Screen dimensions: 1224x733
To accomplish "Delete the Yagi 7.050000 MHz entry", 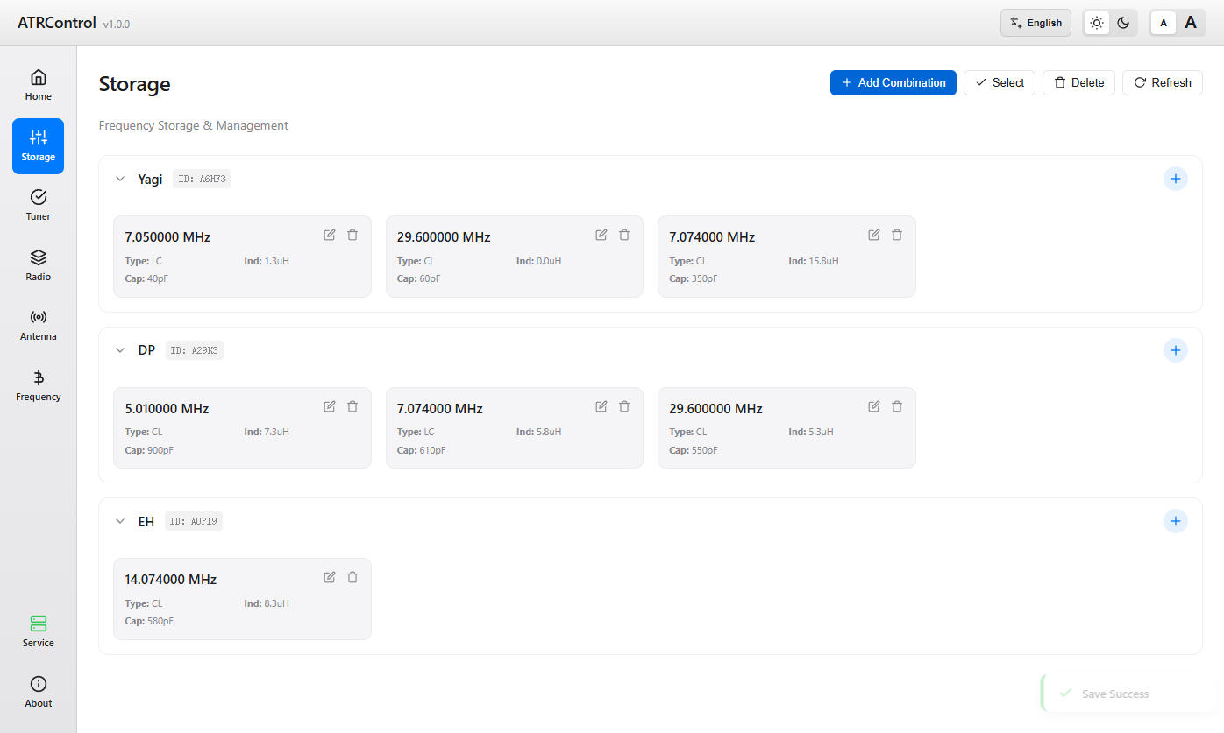I will [352, 235].
